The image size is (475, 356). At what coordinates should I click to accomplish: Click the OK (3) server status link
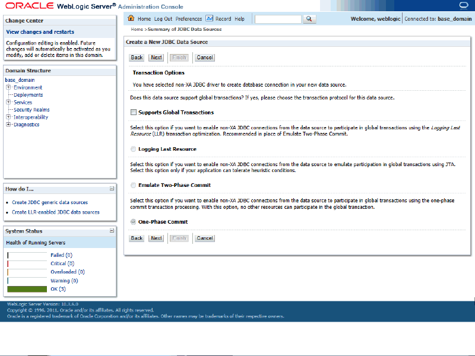(x=58, y=289)
